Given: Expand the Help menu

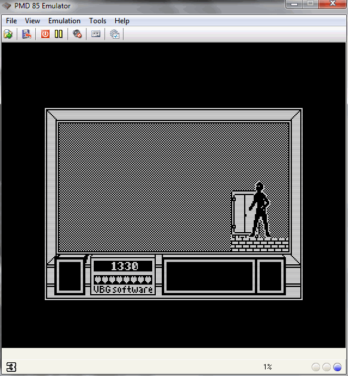Looking at the screenshot, I should point(122,21).
